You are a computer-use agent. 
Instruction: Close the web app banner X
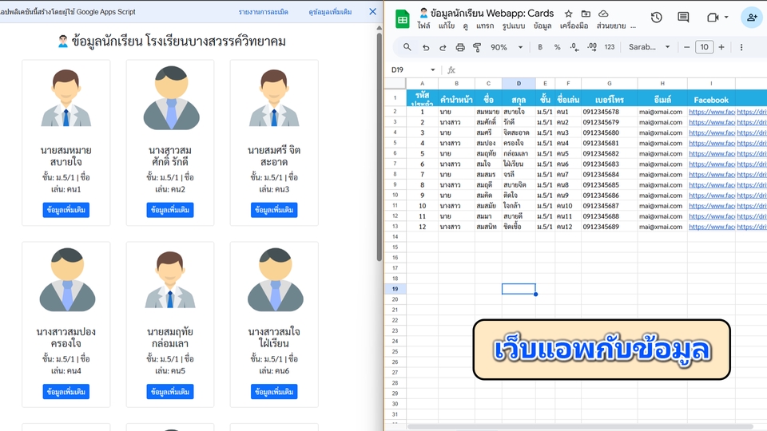click(x=373, y=12)
